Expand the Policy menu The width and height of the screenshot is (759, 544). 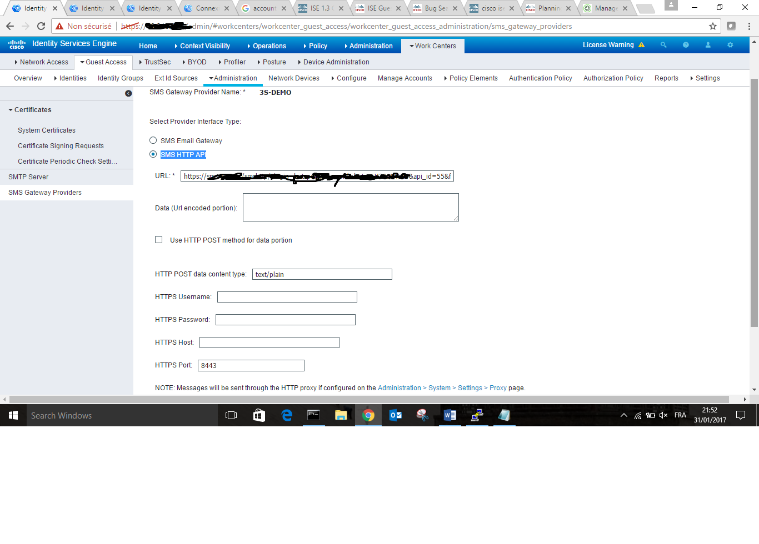[315, 46]
